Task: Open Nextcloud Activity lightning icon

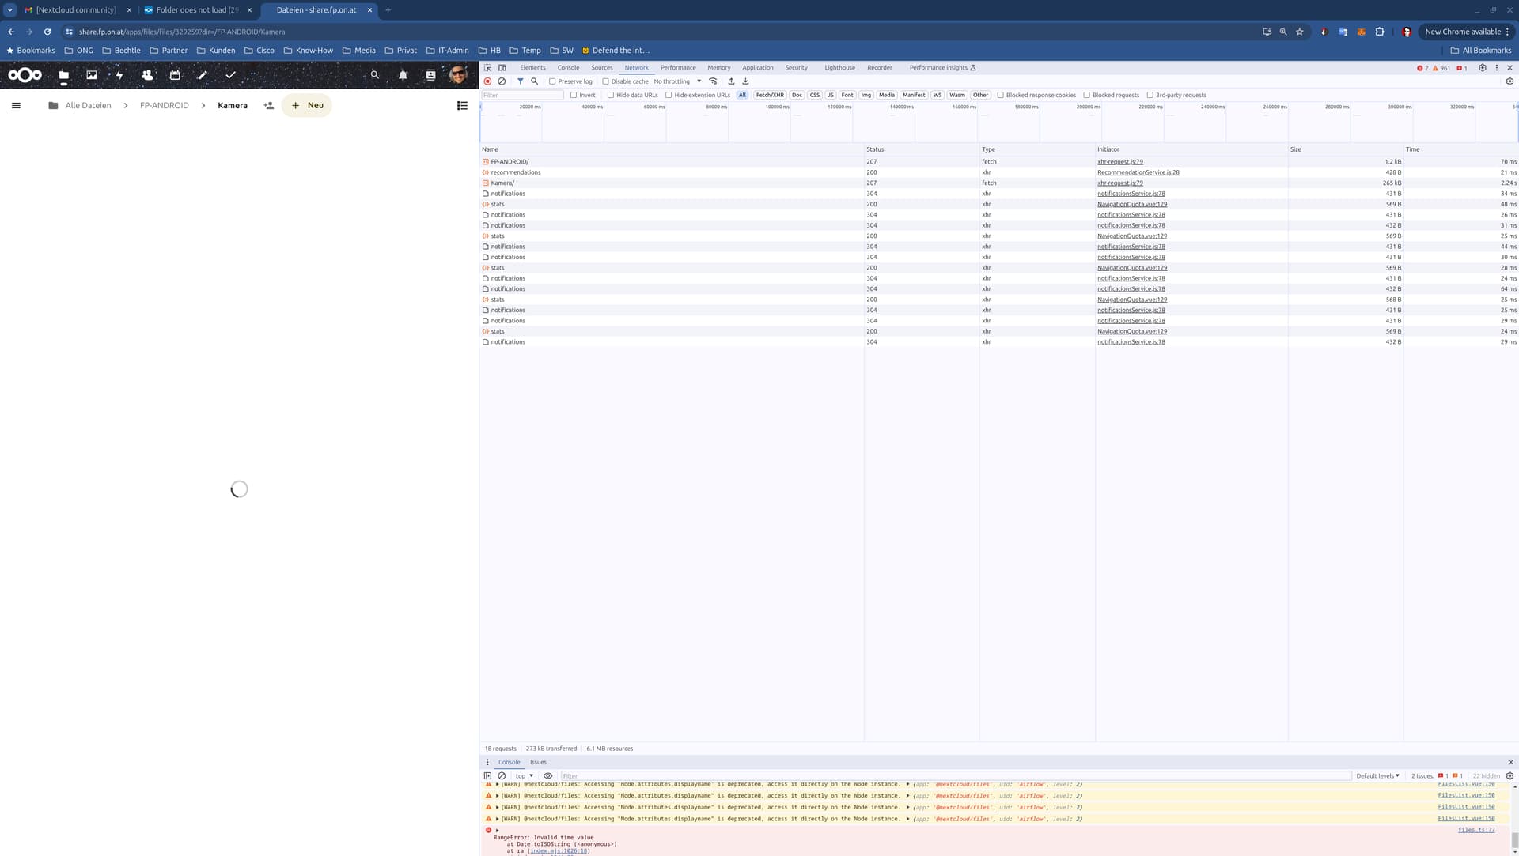Action: [119, 75]
